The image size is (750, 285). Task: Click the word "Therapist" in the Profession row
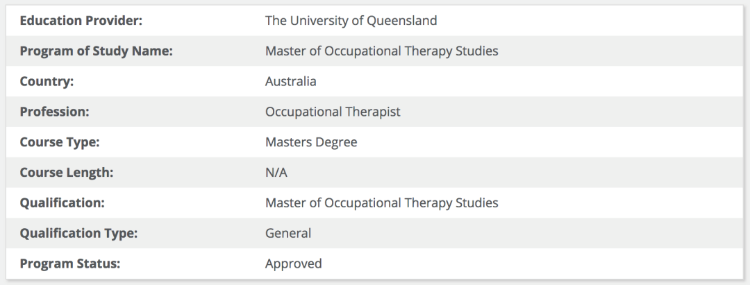(374, 112)
